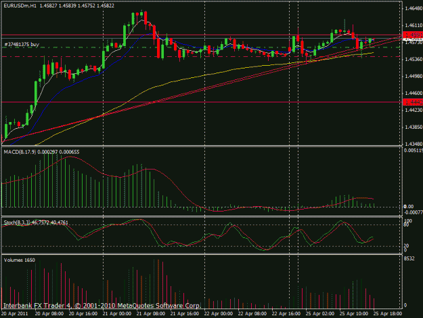Click the 22 Apr 16:00 time label
The image size is (423, 318).
point(286,314)
